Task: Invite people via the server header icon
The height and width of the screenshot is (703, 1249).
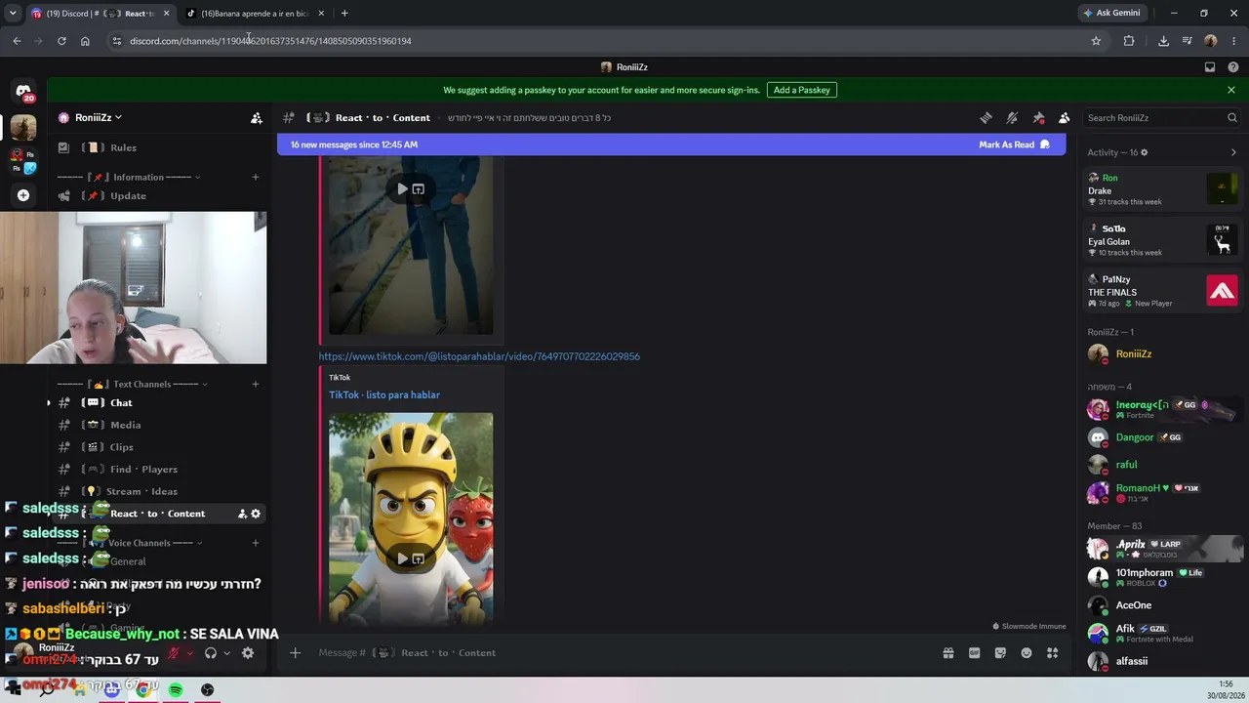Action: (x=257, y=118)
